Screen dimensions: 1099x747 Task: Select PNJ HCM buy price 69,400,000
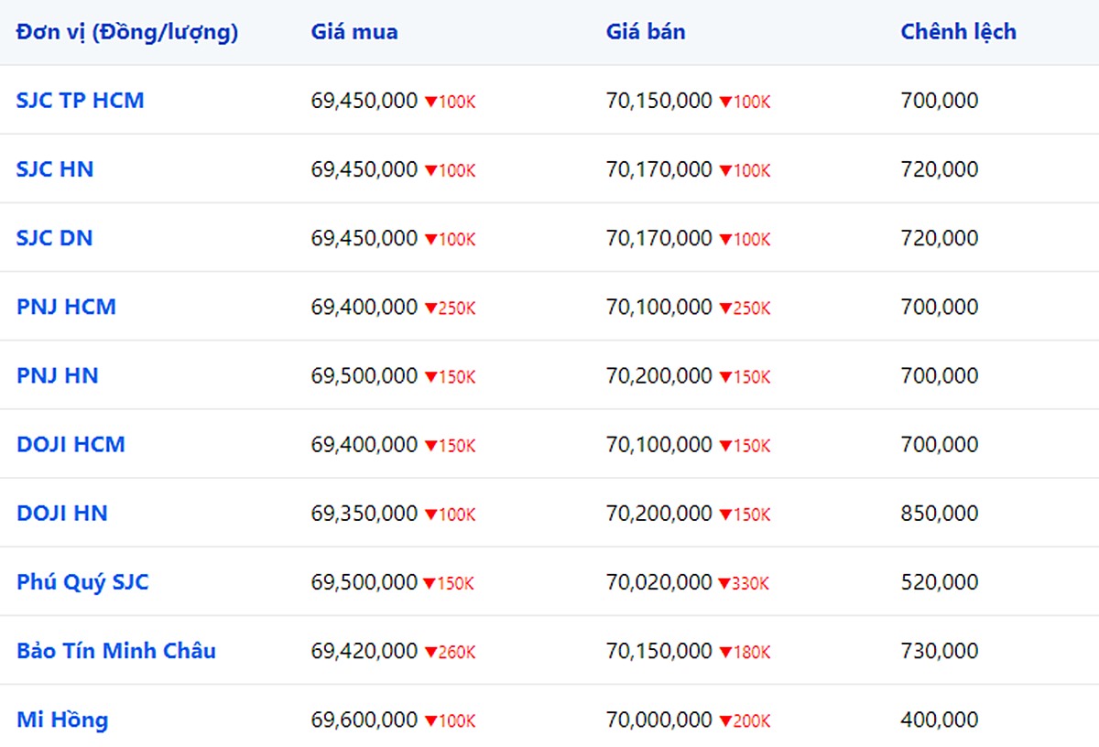click(365, 307)
